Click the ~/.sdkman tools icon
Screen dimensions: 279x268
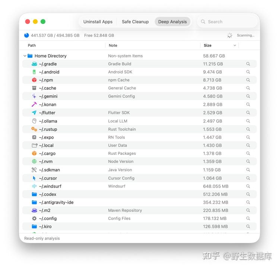(x=34, y=169)
